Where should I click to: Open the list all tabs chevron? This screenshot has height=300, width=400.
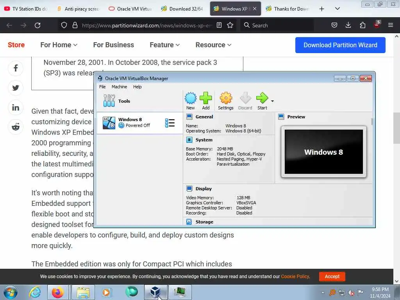(x=337, y=9)
